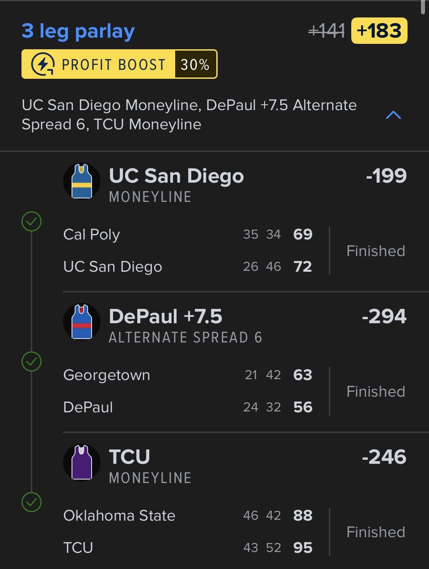Click the TCU leg green checkmark
Image resolution: width=429 pixels, height=569 pixels.
pos(32,502)
